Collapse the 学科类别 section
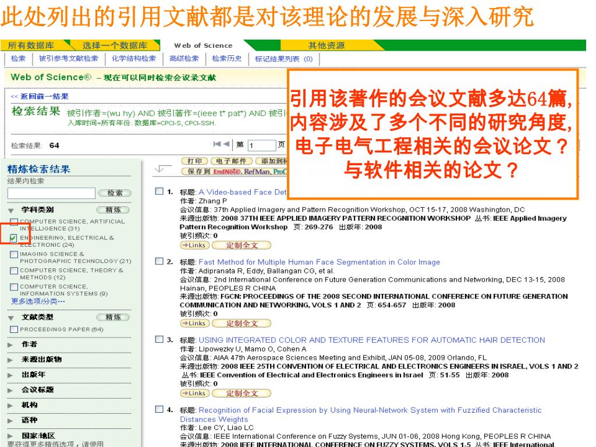 [11, 211]
